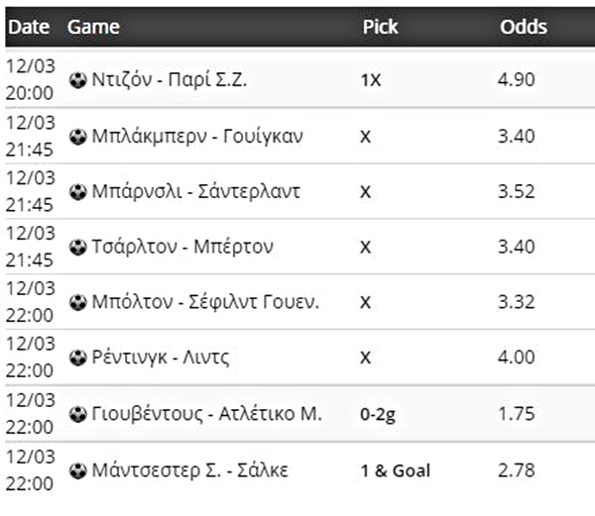The image size is (595, 516).
Task: Click soccer ball icon beside Μπάρνσλι - Σάντερλαντ
Action: click(77, 191)
